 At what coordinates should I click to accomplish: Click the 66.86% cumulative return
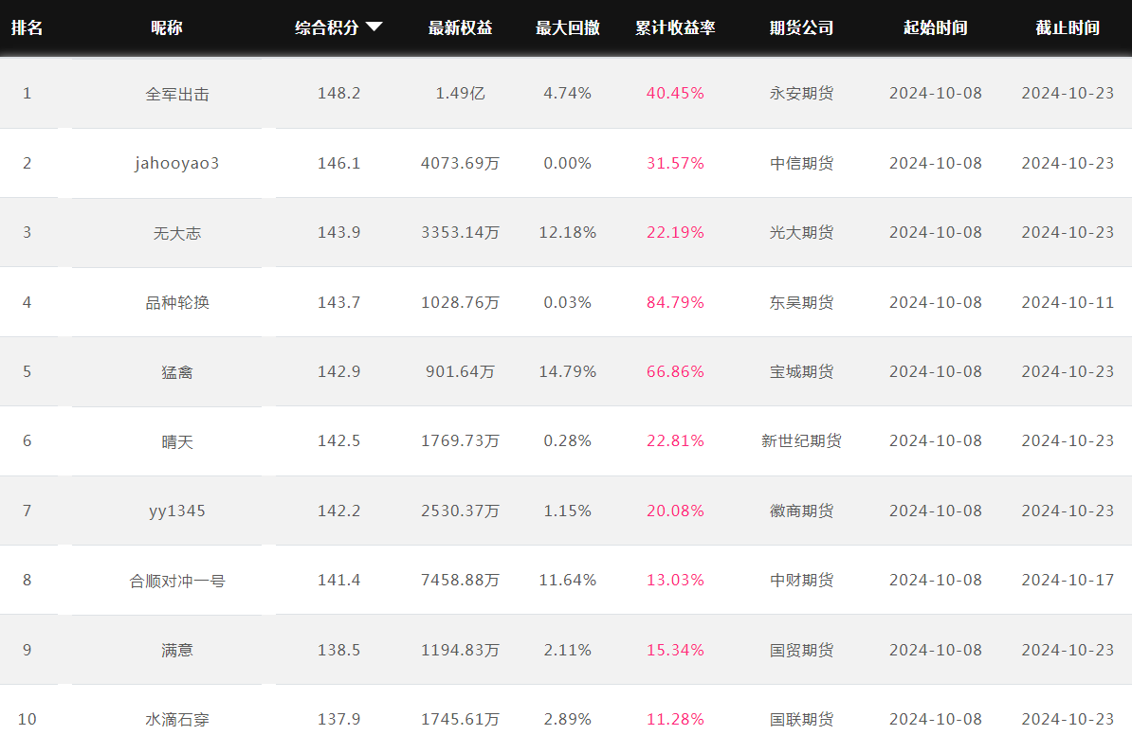pyautogui.click(x=675, y=371)
